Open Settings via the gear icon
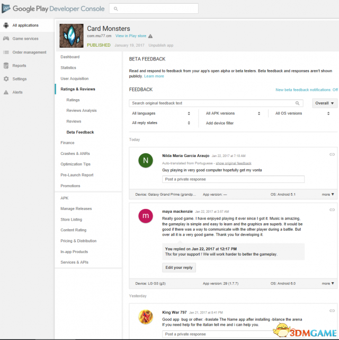Screen dimensions: 339x340 click(x=6, y=79)
